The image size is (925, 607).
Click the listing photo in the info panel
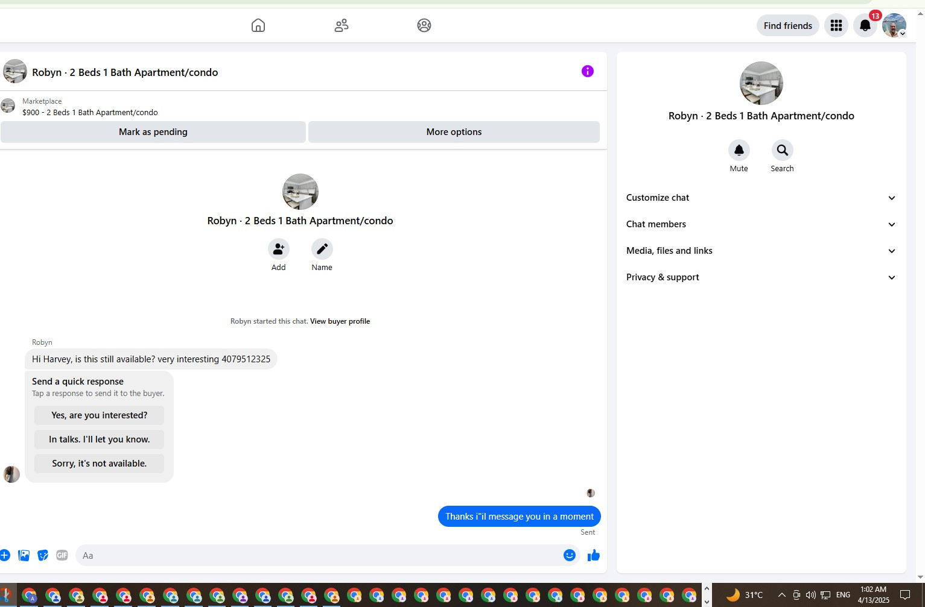coord(761,83)
